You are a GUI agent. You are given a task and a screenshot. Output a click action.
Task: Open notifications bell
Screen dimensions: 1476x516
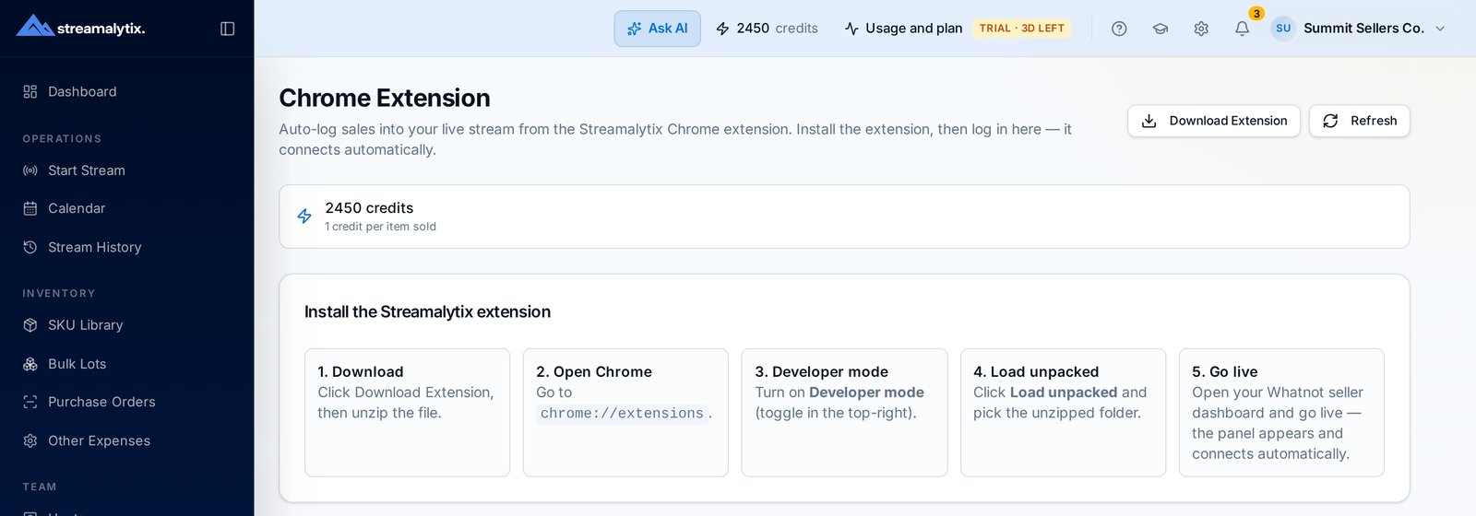click(1243, 29)
